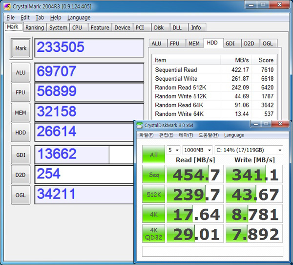The image size is (293, 265).
Task: Click the ALU score 69707 field
Action: point(89,72)
